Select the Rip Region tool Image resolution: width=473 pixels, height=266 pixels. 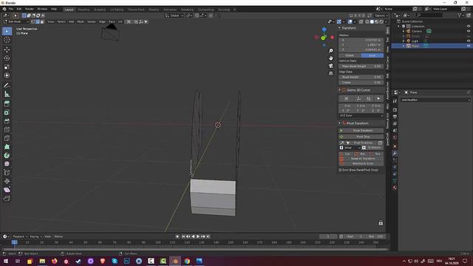pos(7,199)
